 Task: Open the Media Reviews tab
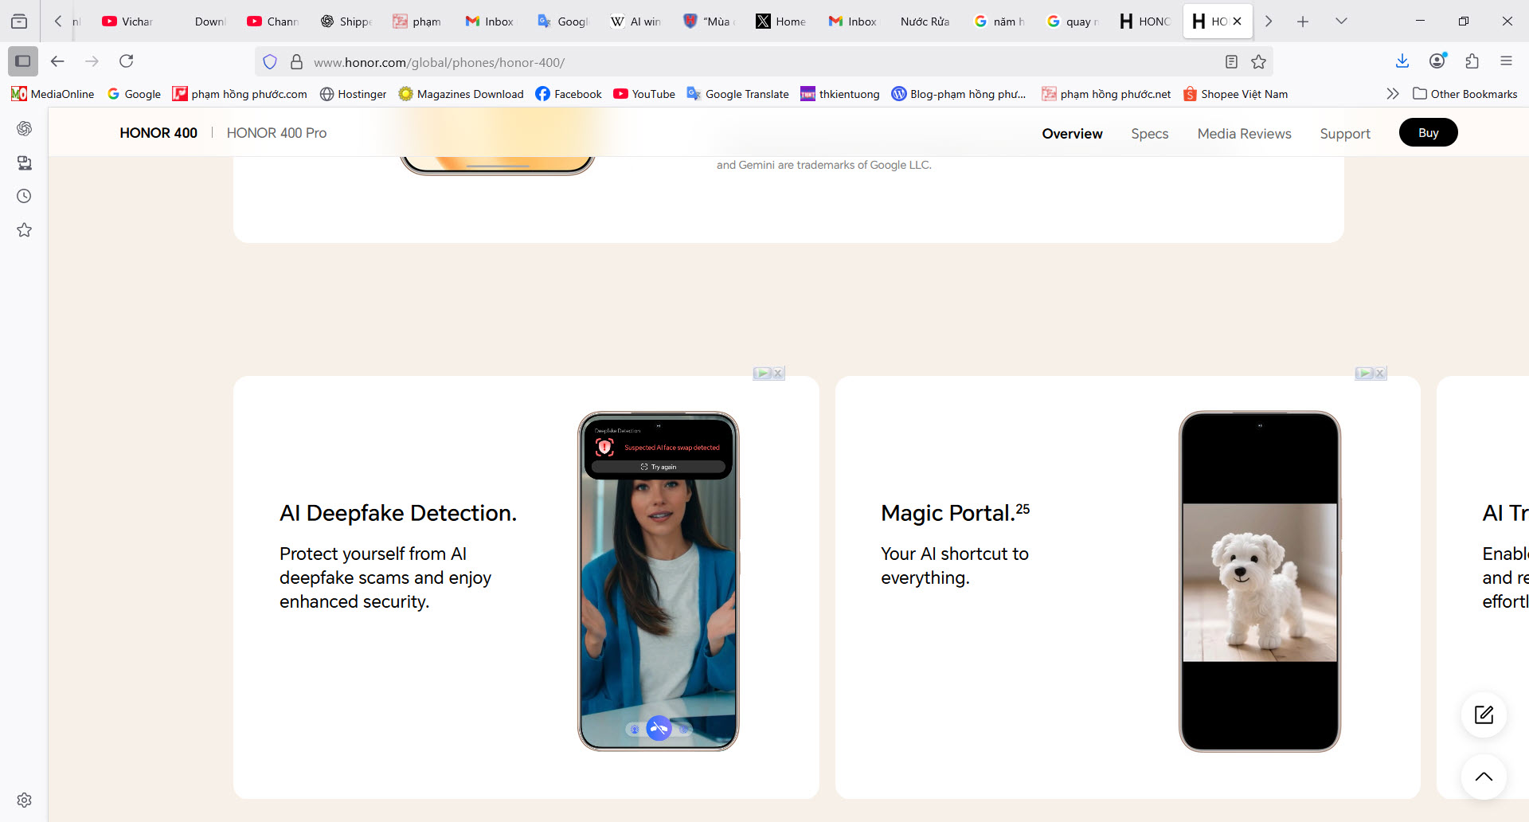[x=1244, y=134]
